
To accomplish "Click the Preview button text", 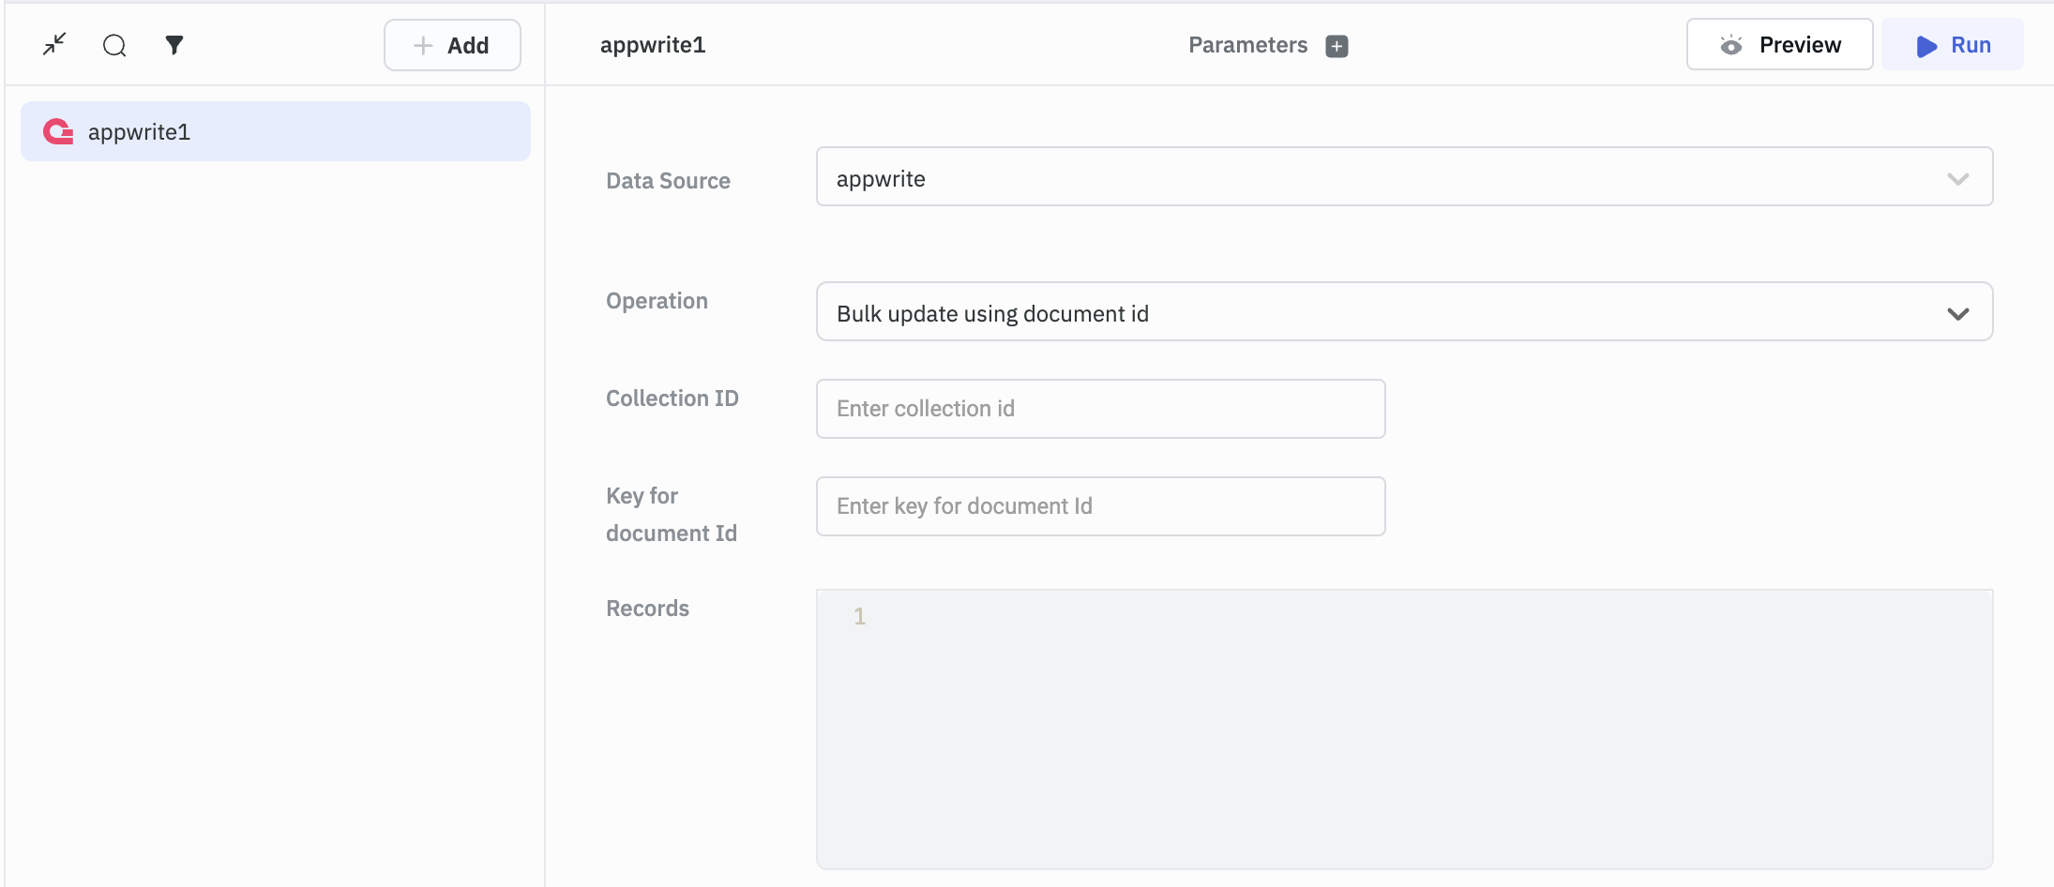I will 1800,45.
